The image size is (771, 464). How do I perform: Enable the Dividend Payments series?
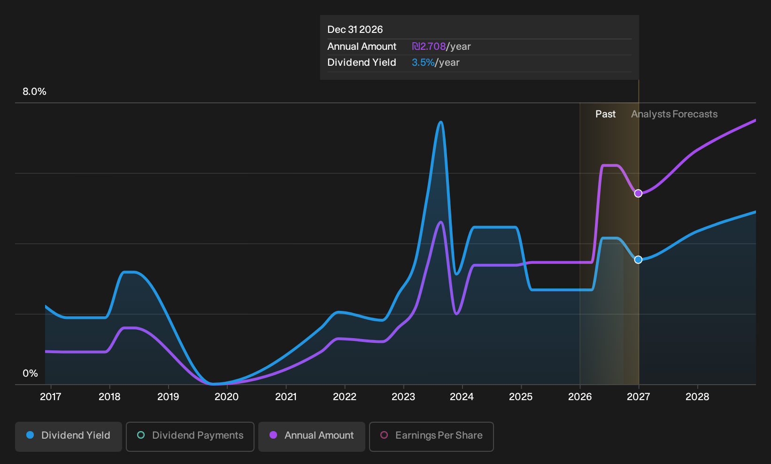190,436
